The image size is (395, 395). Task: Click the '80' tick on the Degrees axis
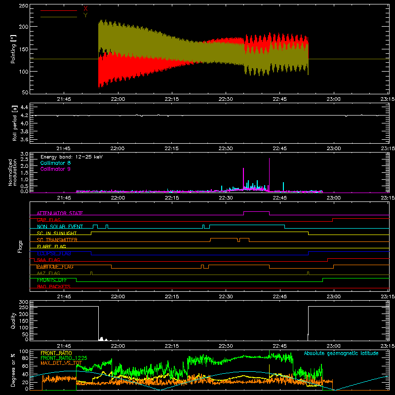[x=25, y=358]
